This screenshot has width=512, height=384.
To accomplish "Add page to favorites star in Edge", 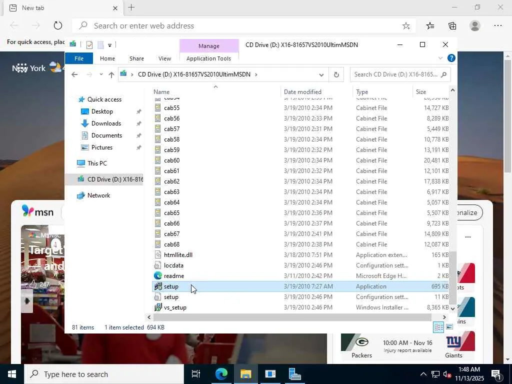I will tap(406, 26).
